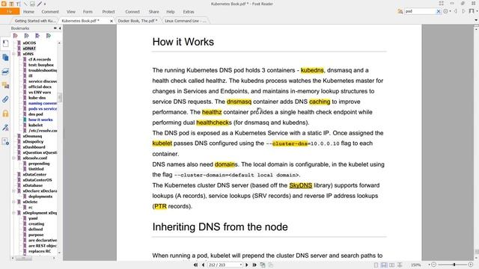Switch to Getting Started with Ku... document tab

(35, 21)
